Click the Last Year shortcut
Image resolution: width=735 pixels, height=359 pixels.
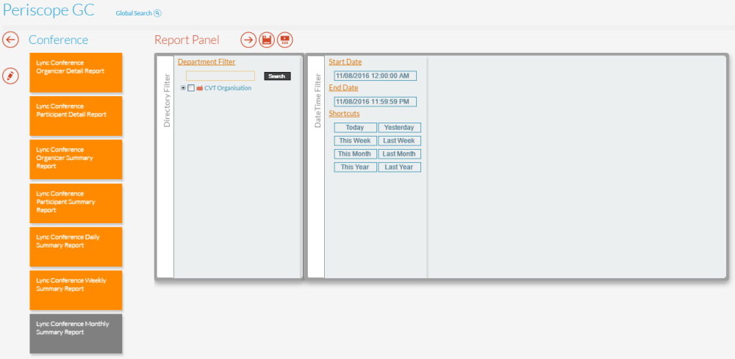(399, 167)
